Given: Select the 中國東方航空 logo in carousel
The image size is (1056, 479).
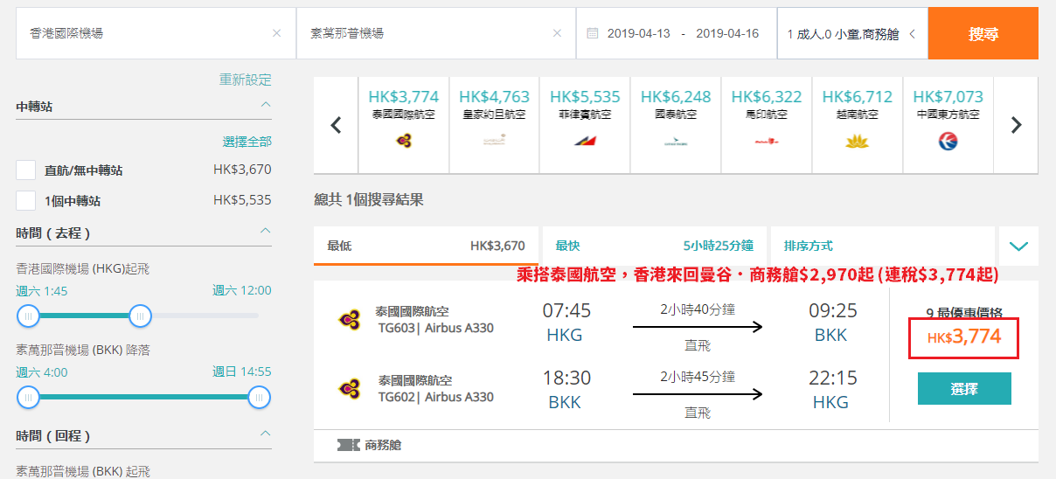Looking at the screenshot, I should [948, 141].
